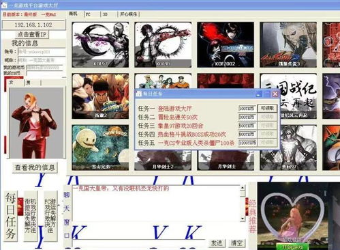This screenshot has height=250, width=340.
Task: Launch the KOF2002 game tile
Action: click(x=226, y=44)
